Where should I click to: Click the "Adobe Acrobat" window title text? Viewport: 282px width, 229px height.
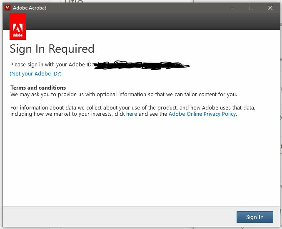(30, 8)
